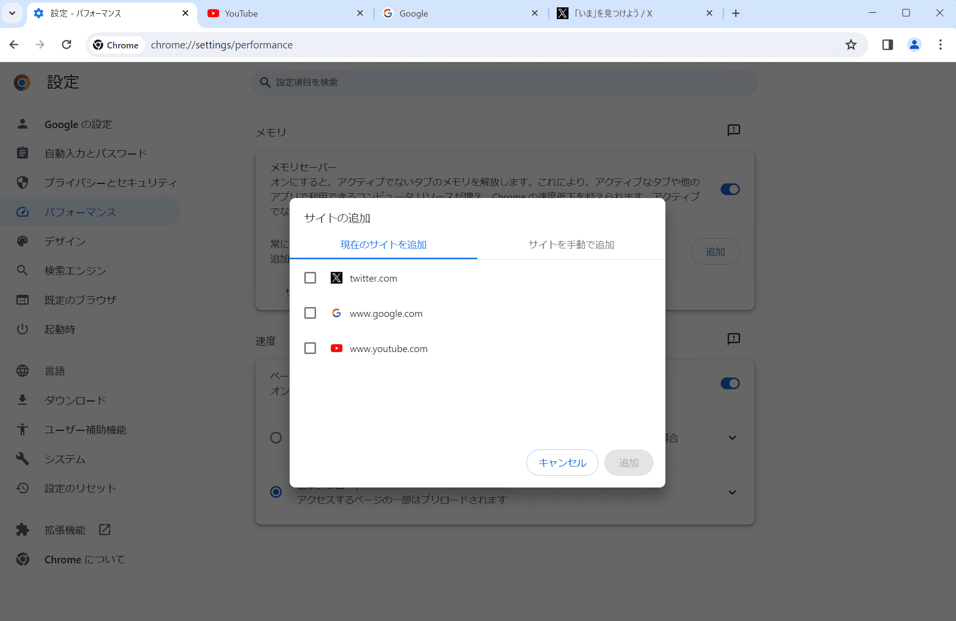Click the ダウンロード download icon
Image resolution: width=956 pixels, height=621 pixels.
pyautogui.click(x=23, y=400)
